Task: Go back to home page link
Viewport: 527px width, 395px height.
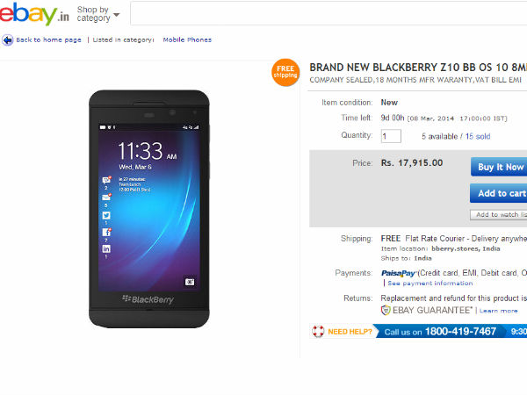Action: pos(48,39)
